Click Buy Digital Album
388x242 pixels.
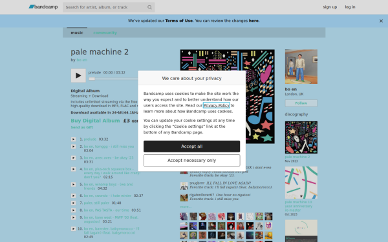coord(95,121)
